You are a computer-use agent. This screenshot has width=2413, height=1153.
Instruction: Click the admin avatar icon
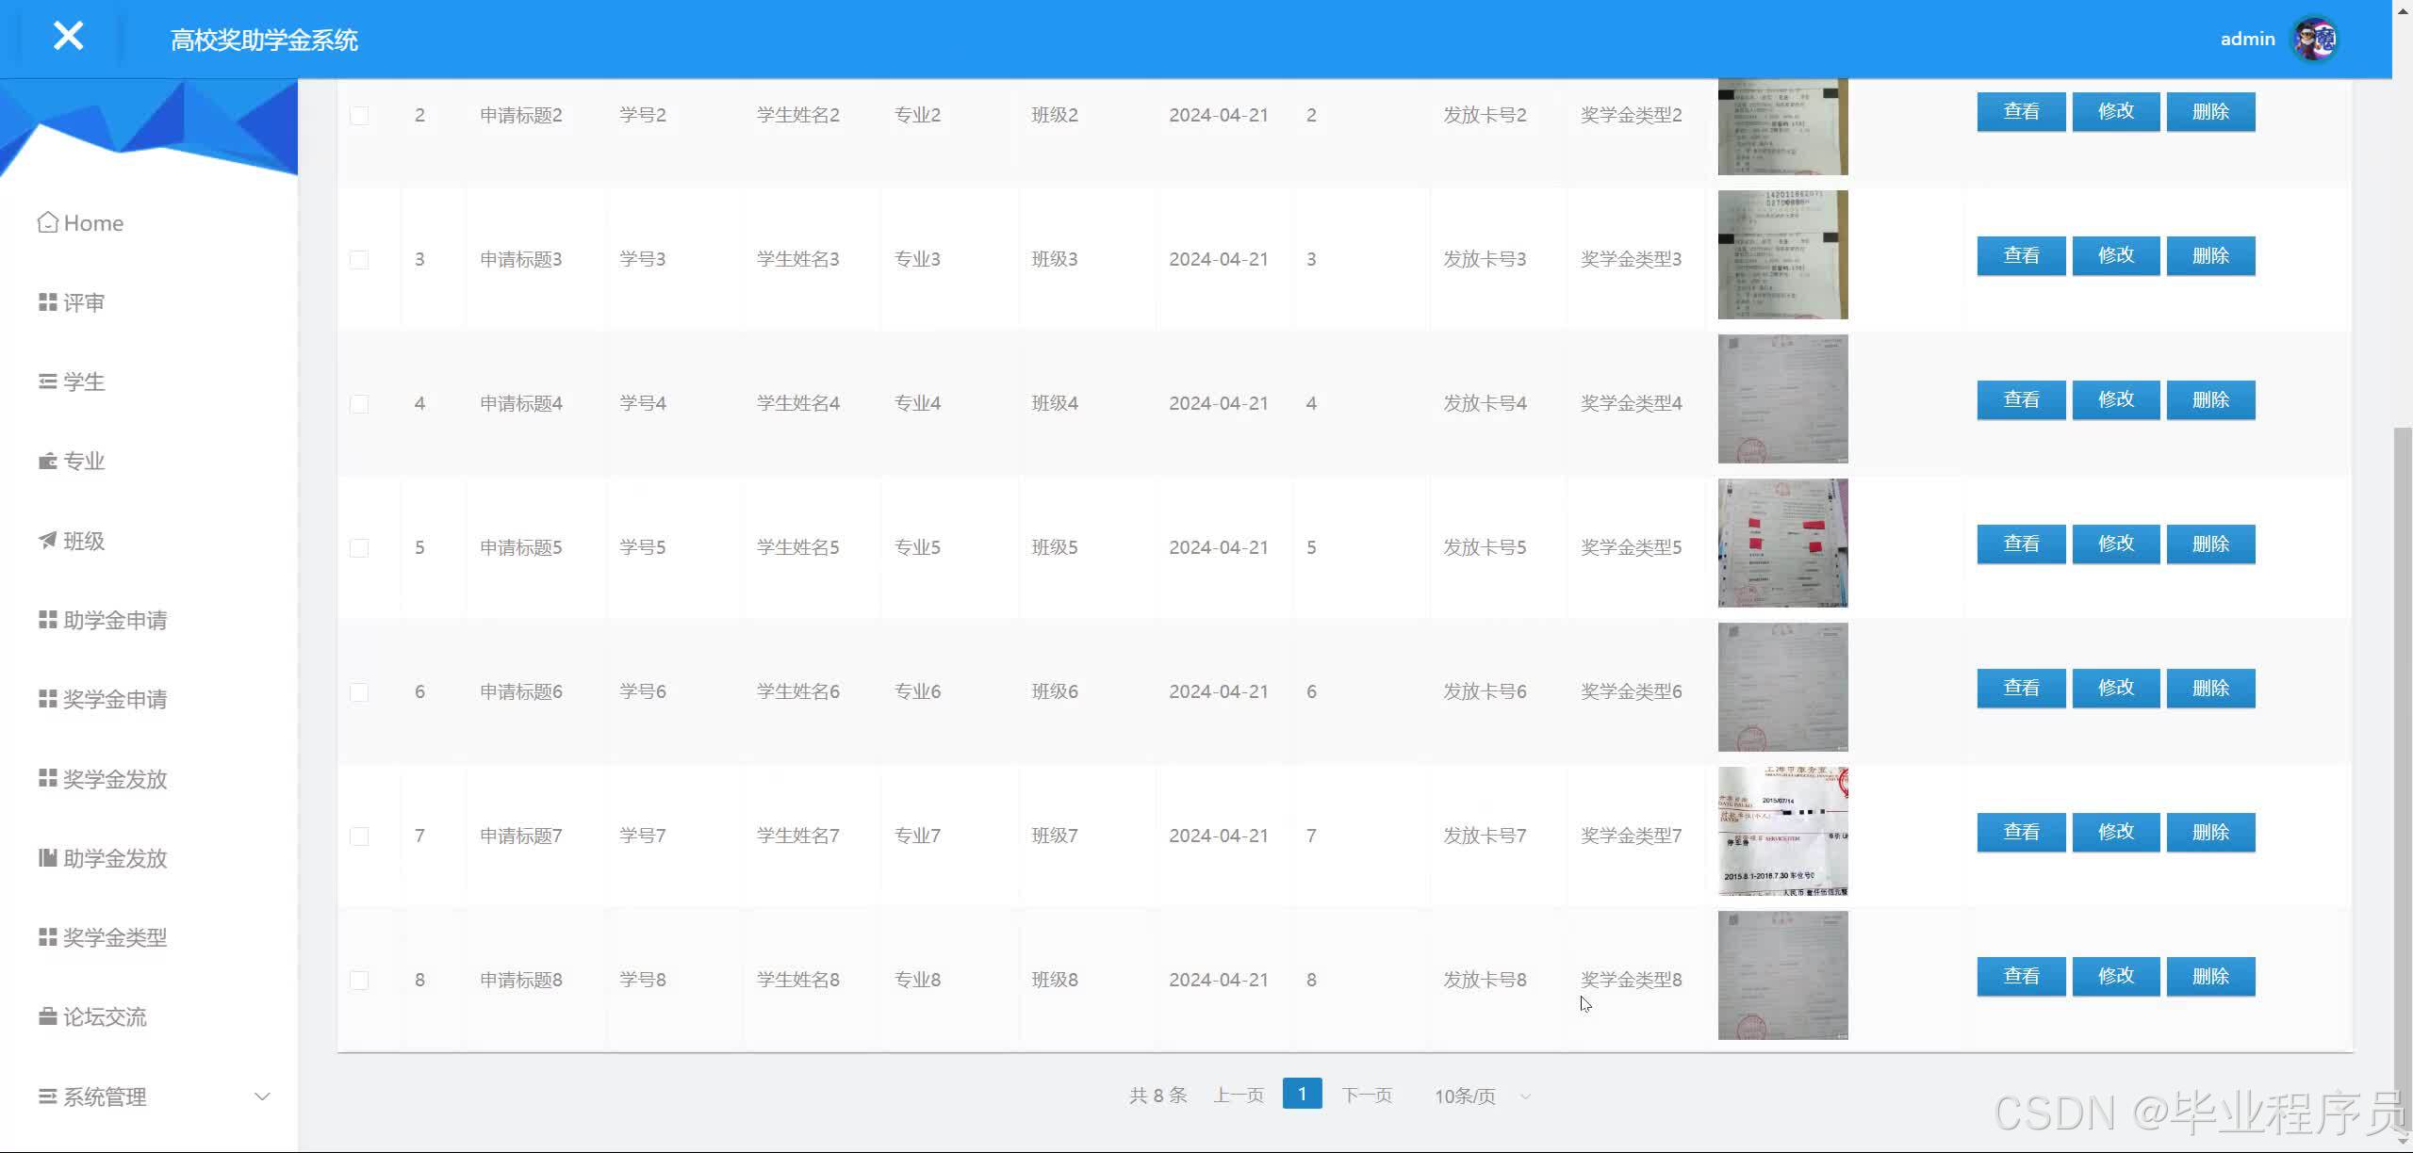2315,40
